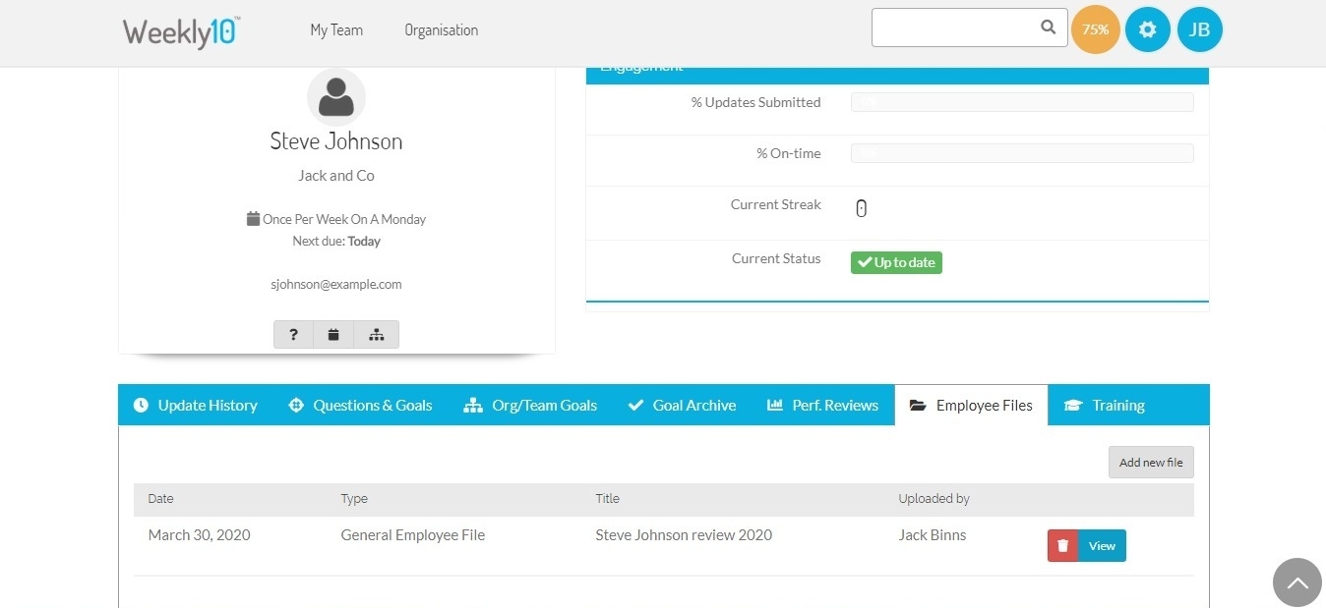Click in the search input field
Image resolution: width=1326 pixels, height=608 pixels.
(x=952, y=28)
